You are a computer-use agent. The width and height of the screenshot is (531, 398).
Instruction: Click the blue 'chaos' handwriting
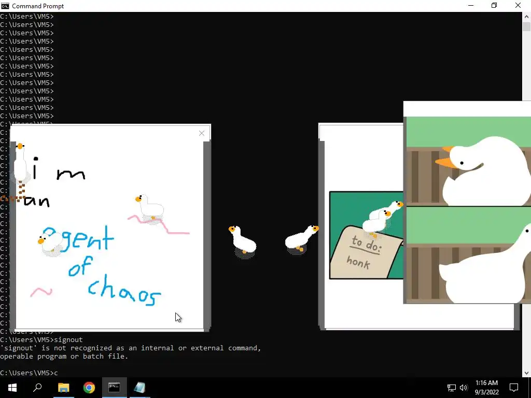[124, 291]
